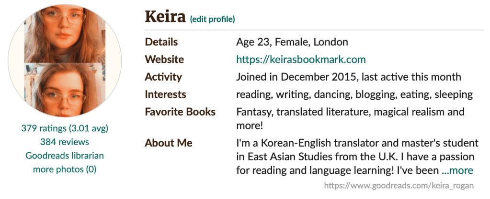The width and height of the screenshot is (490, 199).
Task: Visit the keirasbookmark.com website link
Action: (x=301, y=60)
